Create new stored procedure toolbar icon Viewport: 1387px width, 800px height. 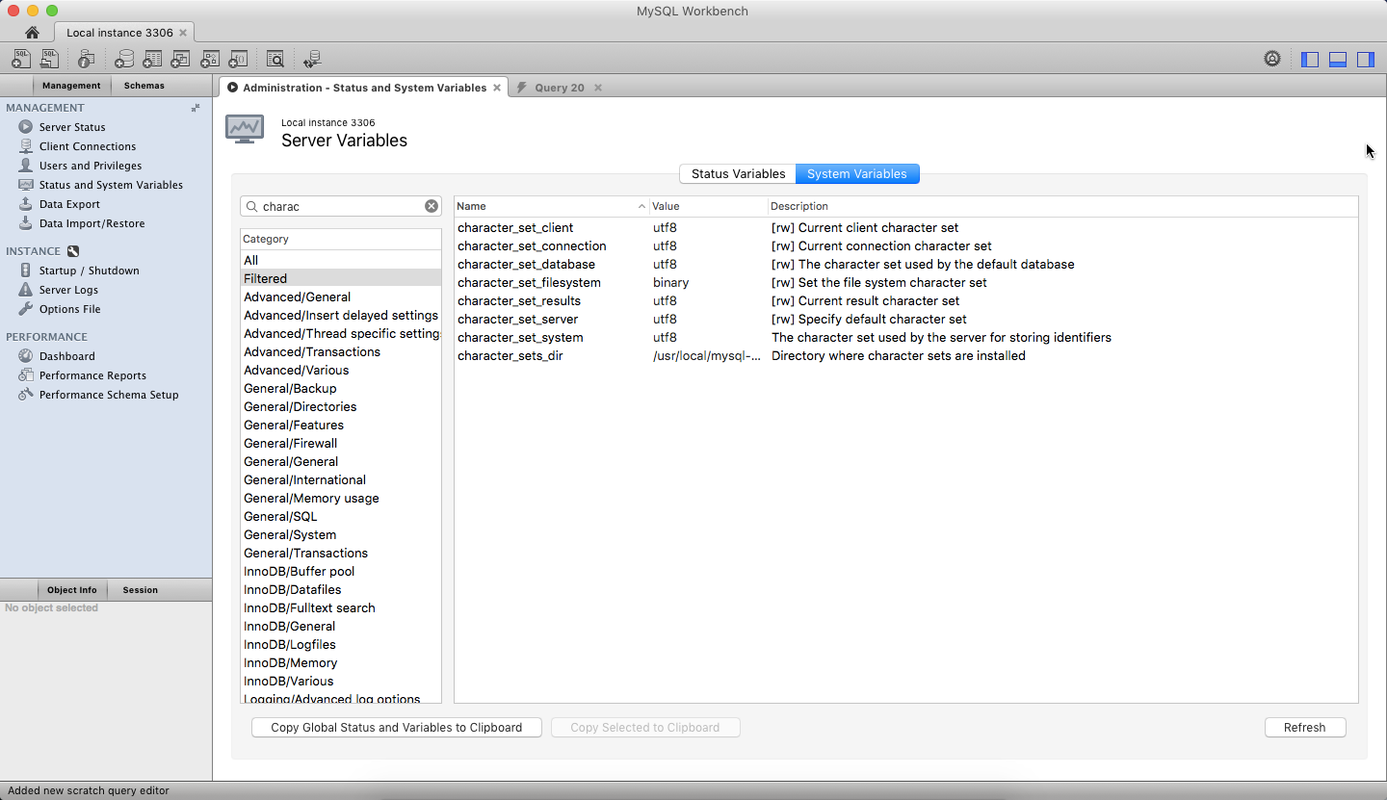(x=210, y=59)
